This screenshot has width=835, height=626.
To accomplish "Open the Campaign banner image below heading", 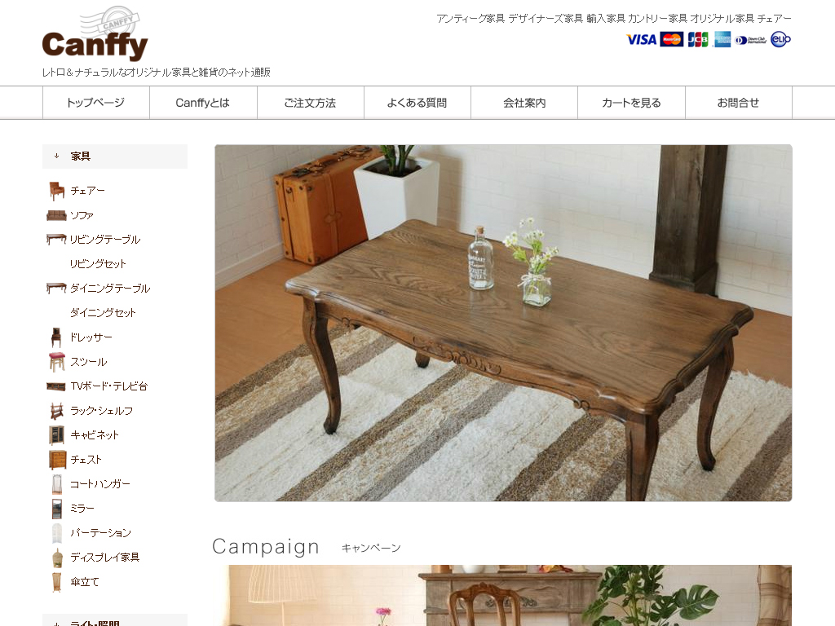I will [x=503, y=596].
